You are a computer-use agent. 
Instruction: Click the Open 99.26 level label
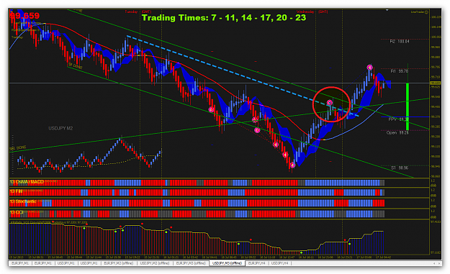pos(397,133)
